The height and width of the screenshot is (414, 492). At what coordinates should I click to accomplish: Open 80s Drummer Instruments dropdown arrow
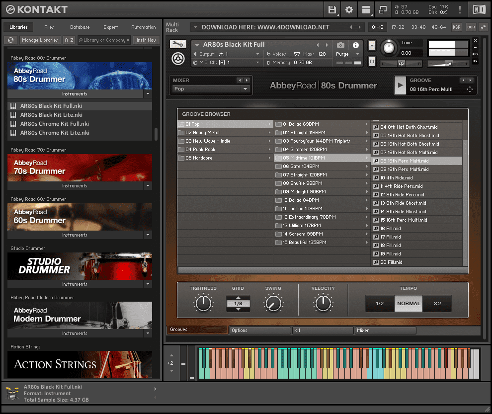point(148,94)
